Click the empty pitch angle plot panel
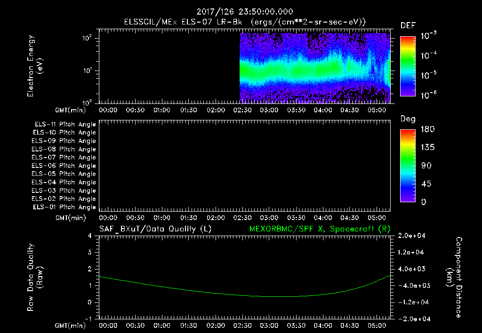Screen dimensions: 482x333 (x=245, y=166)
